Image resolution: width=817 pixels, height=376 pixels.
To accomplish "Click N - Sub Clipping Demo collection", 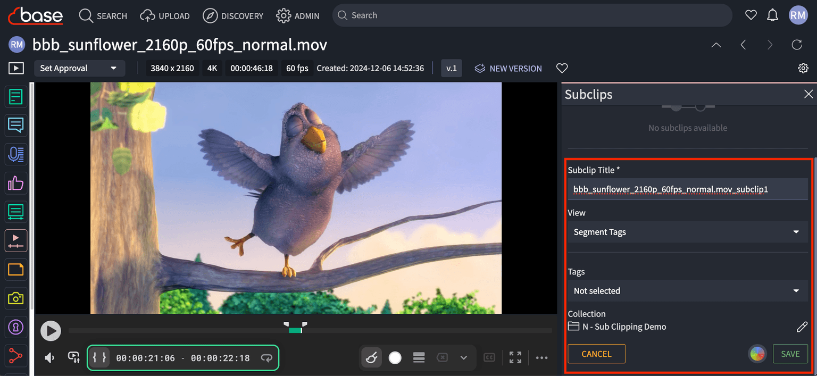I will point(624,327).
